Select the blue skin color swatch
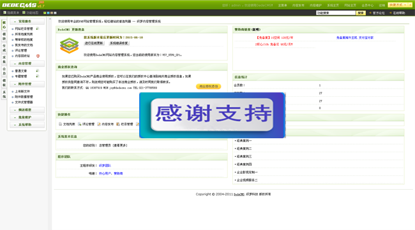415x230 pixels. coord(48,13)
